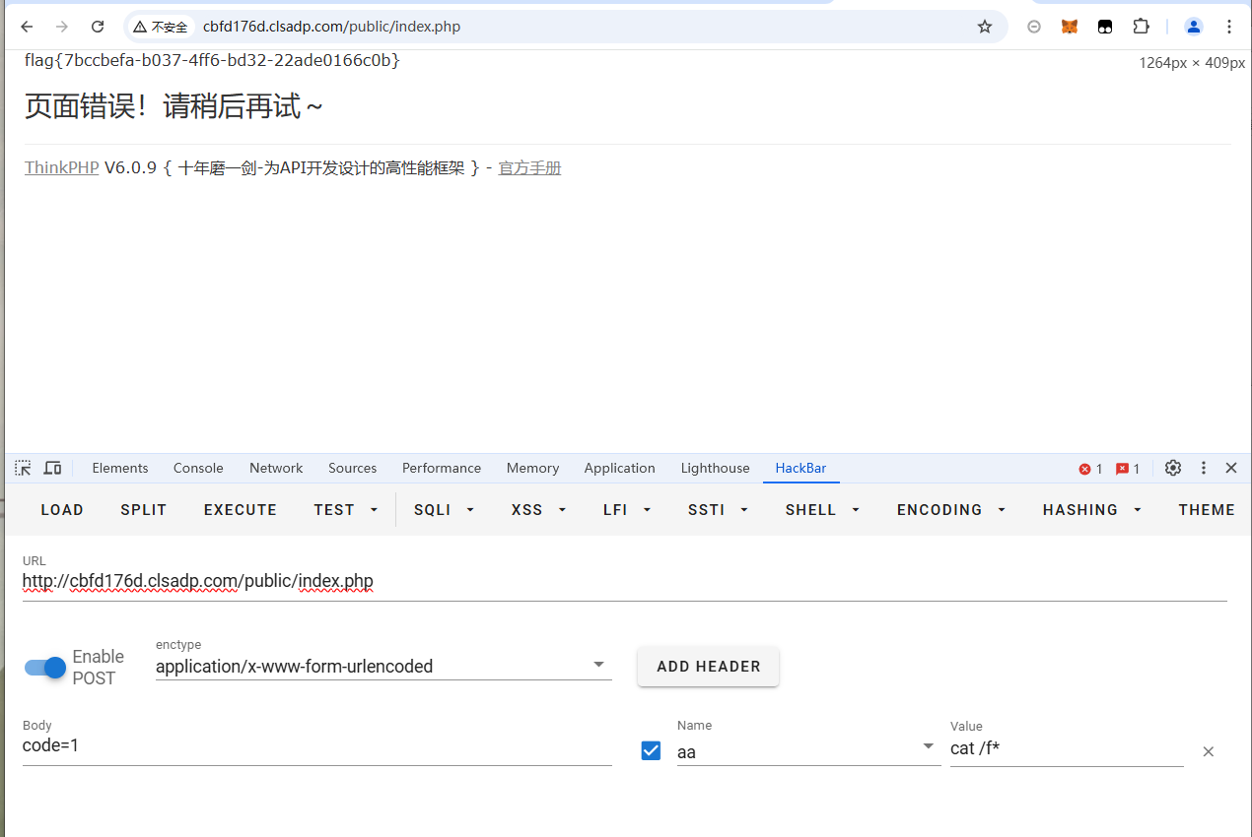Image resolution: width=1252 pixels, height=837 pixels.
Task: Open the ENCODING dropdown menu
Action: pyautogui.click(x=950, y=510)
